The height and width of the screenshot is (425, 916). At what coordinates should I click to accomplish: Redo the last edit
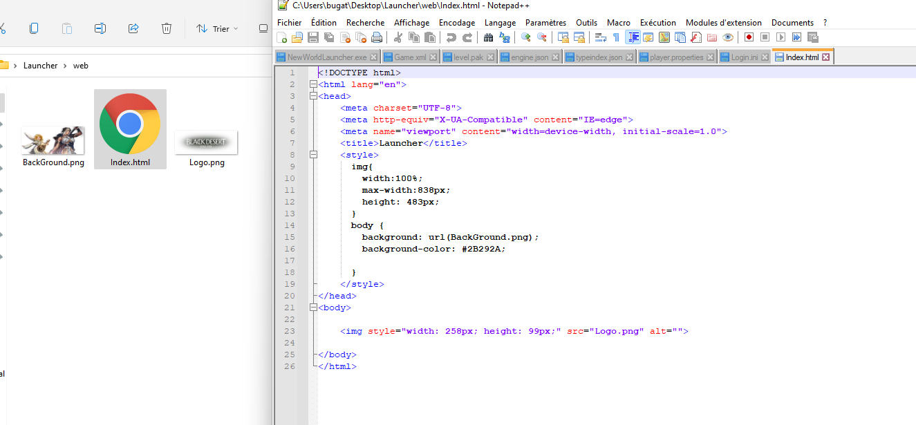(x=467, y=37)
